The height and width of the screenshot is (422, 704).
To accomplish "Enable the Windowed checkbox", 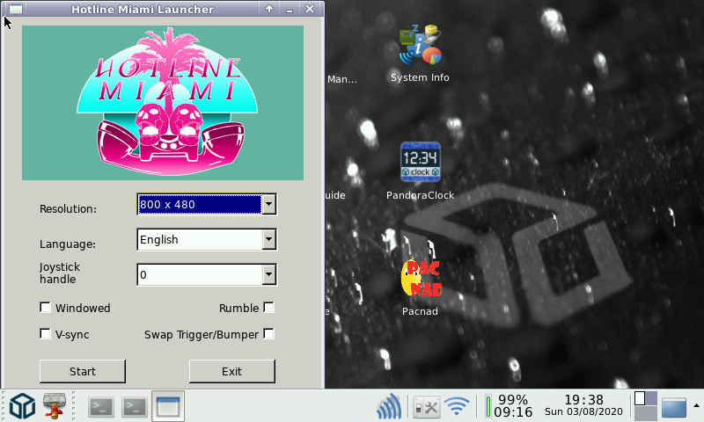I will click(x=45, y=308).
